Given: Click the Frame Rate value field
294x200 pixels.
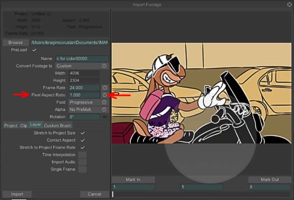Looking at the screenshot, I should tap(84, 88).
